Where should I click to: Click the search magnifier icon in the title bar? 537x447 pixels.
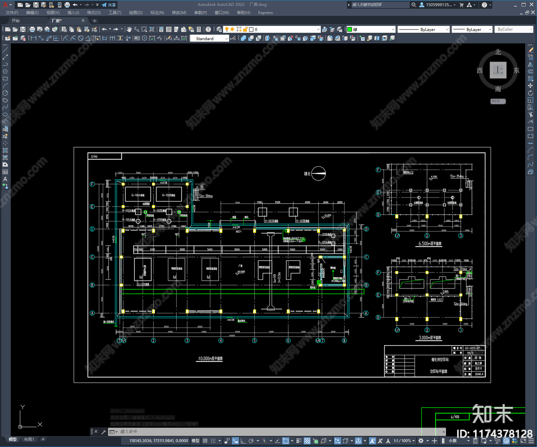point(414,5)
